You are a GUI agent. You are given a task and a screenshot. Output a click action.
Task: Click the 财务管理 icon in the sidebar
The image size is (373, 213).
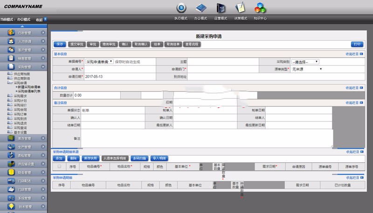[x=11, y=173]
